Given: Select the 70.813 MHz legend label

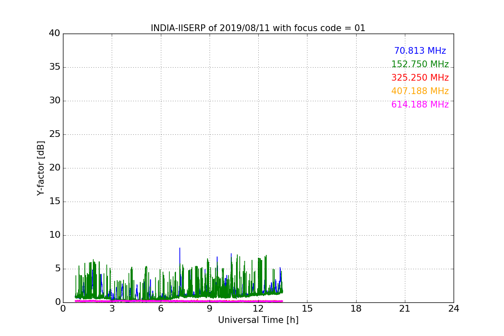Looking at the screenshot, I should 420,51.
